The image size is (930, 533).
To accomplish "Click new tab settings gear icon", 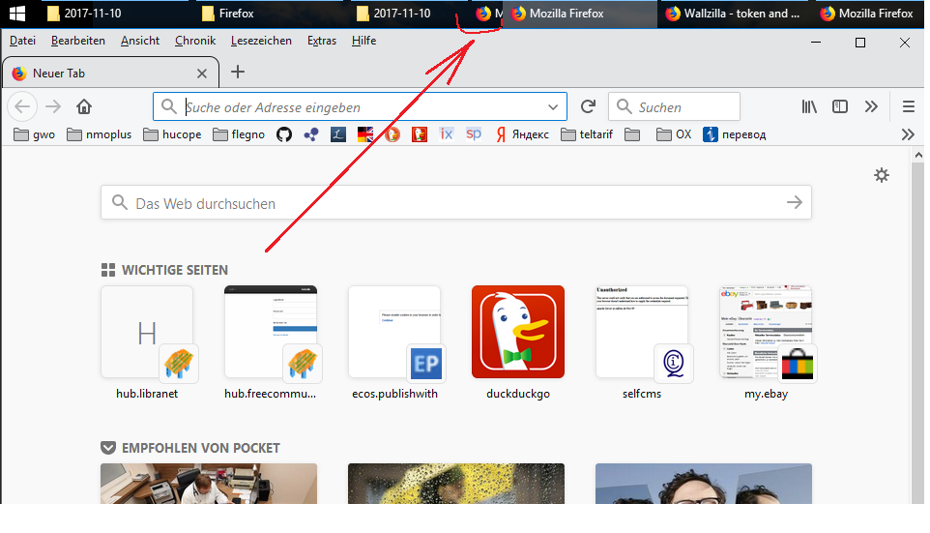I will click(x=881, y=175).
